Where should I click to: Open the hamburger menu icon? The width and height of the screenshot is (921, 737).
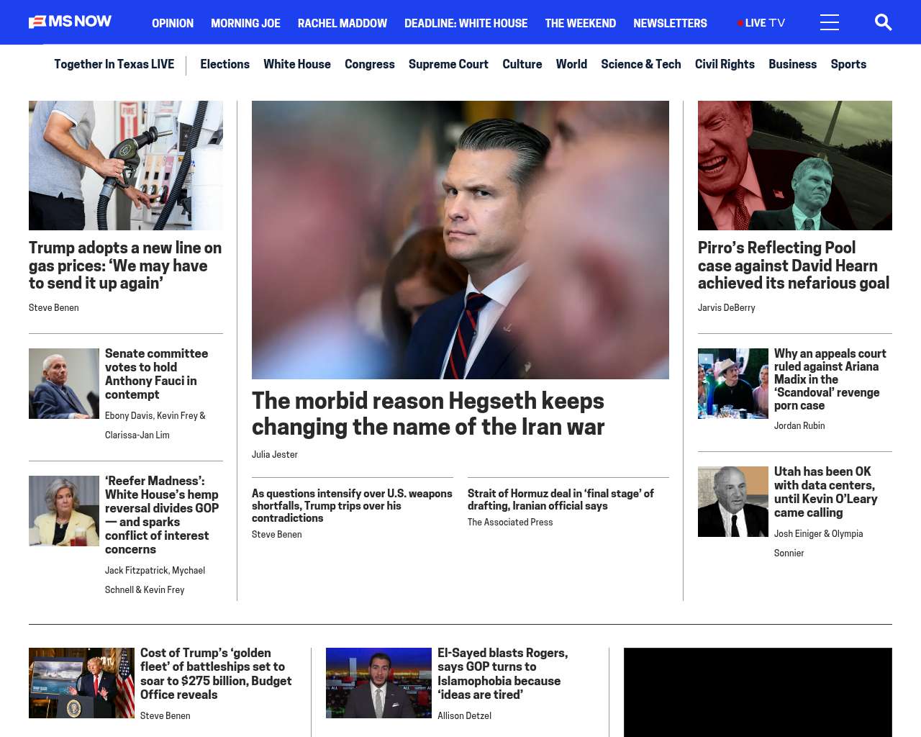(x=830, y=22)
